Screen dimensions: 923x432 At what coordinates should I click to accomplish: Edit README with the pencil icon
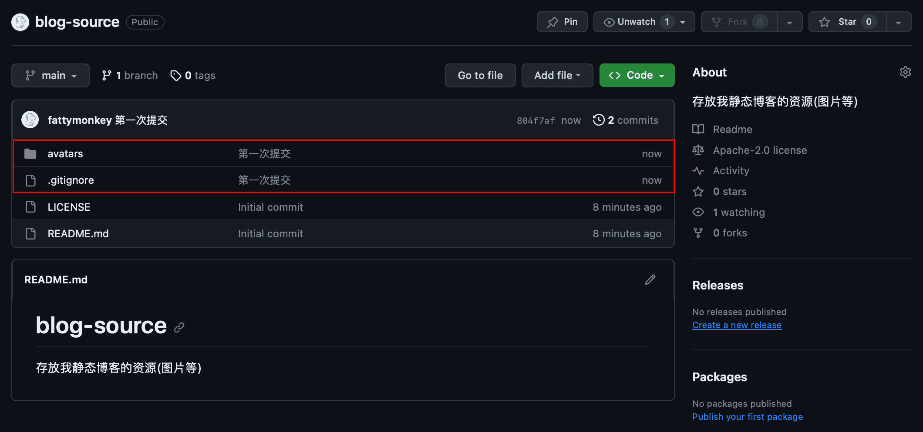[650, 279]
